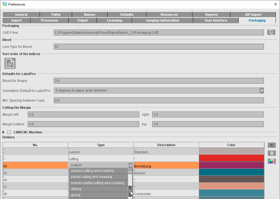Select the plus button beside the Dielines table
The width and height of the screenshot is (280, 199).
pos(271,145)
